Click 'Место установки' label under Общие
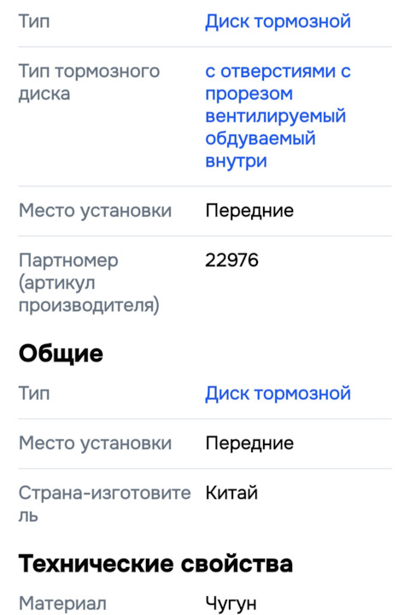 (x=95, y=443)
